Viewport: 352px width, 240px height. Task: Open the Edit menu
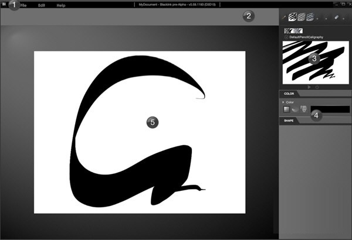coord(41,5)
